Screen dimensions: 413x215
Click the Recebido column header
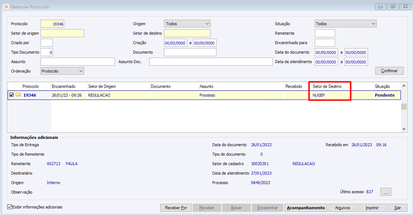click(298, 86)
